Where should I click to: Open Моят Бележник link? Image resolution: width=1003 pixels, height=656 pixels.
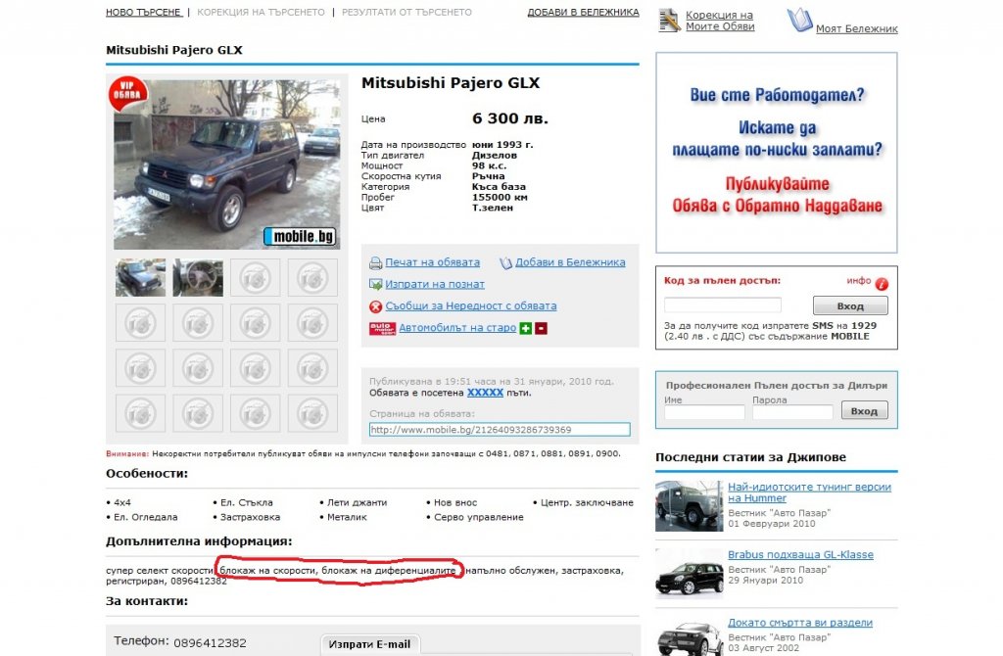856,28
